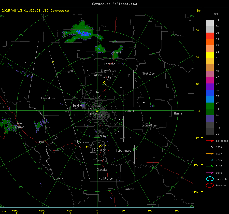Click the red forecast arrow in legend

click(210, 141)
